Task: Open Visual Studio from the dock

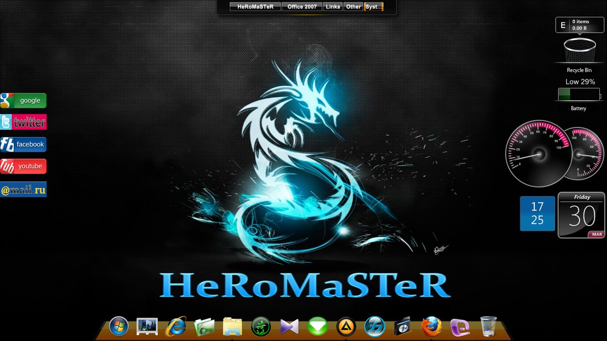Action: pos(289,326)
